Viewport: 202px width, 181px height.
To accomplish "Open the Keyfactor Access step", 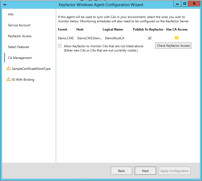I will [20, 36].
